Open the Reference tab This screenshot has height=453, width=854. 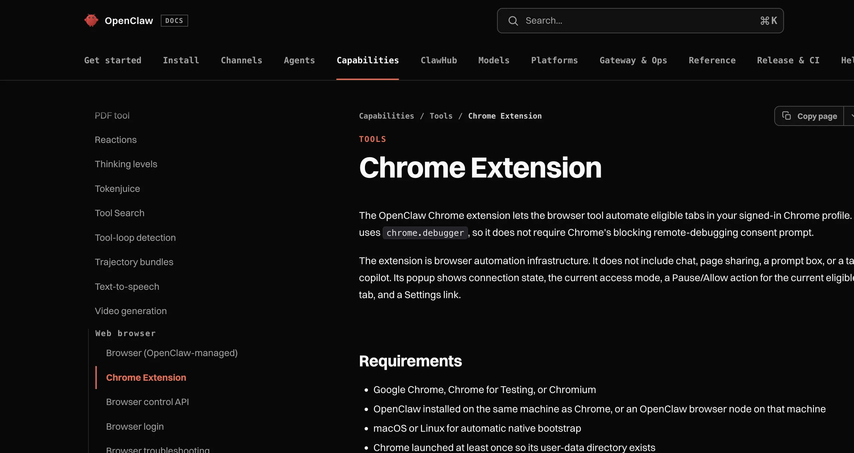(x=712, y=60)
